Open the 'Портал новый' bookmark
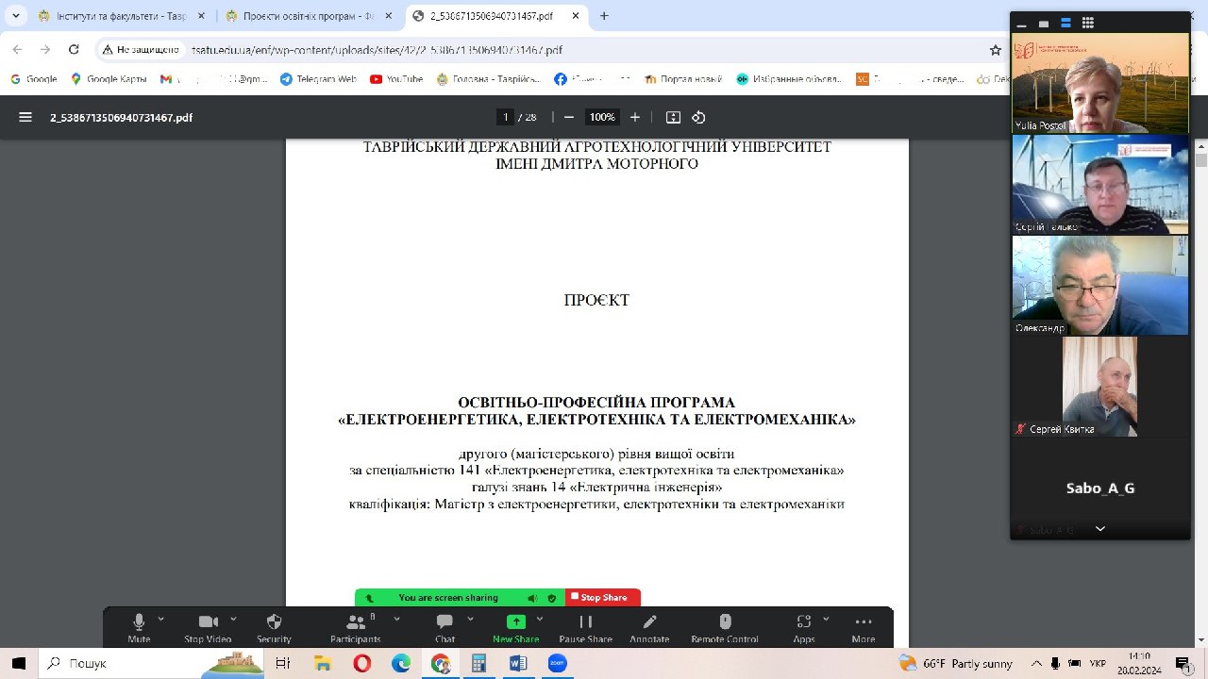1208x679 pixels. point(683,79)
